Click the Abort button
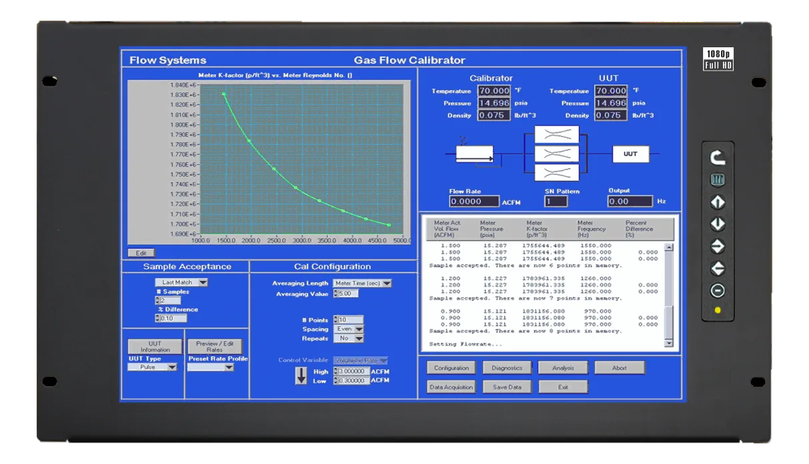 tap(619, 367)
